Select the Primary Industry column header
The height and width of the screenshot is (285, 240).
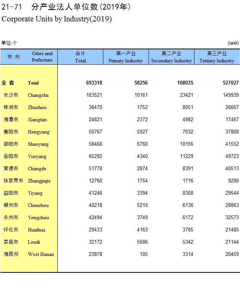(x=126, y=57)
